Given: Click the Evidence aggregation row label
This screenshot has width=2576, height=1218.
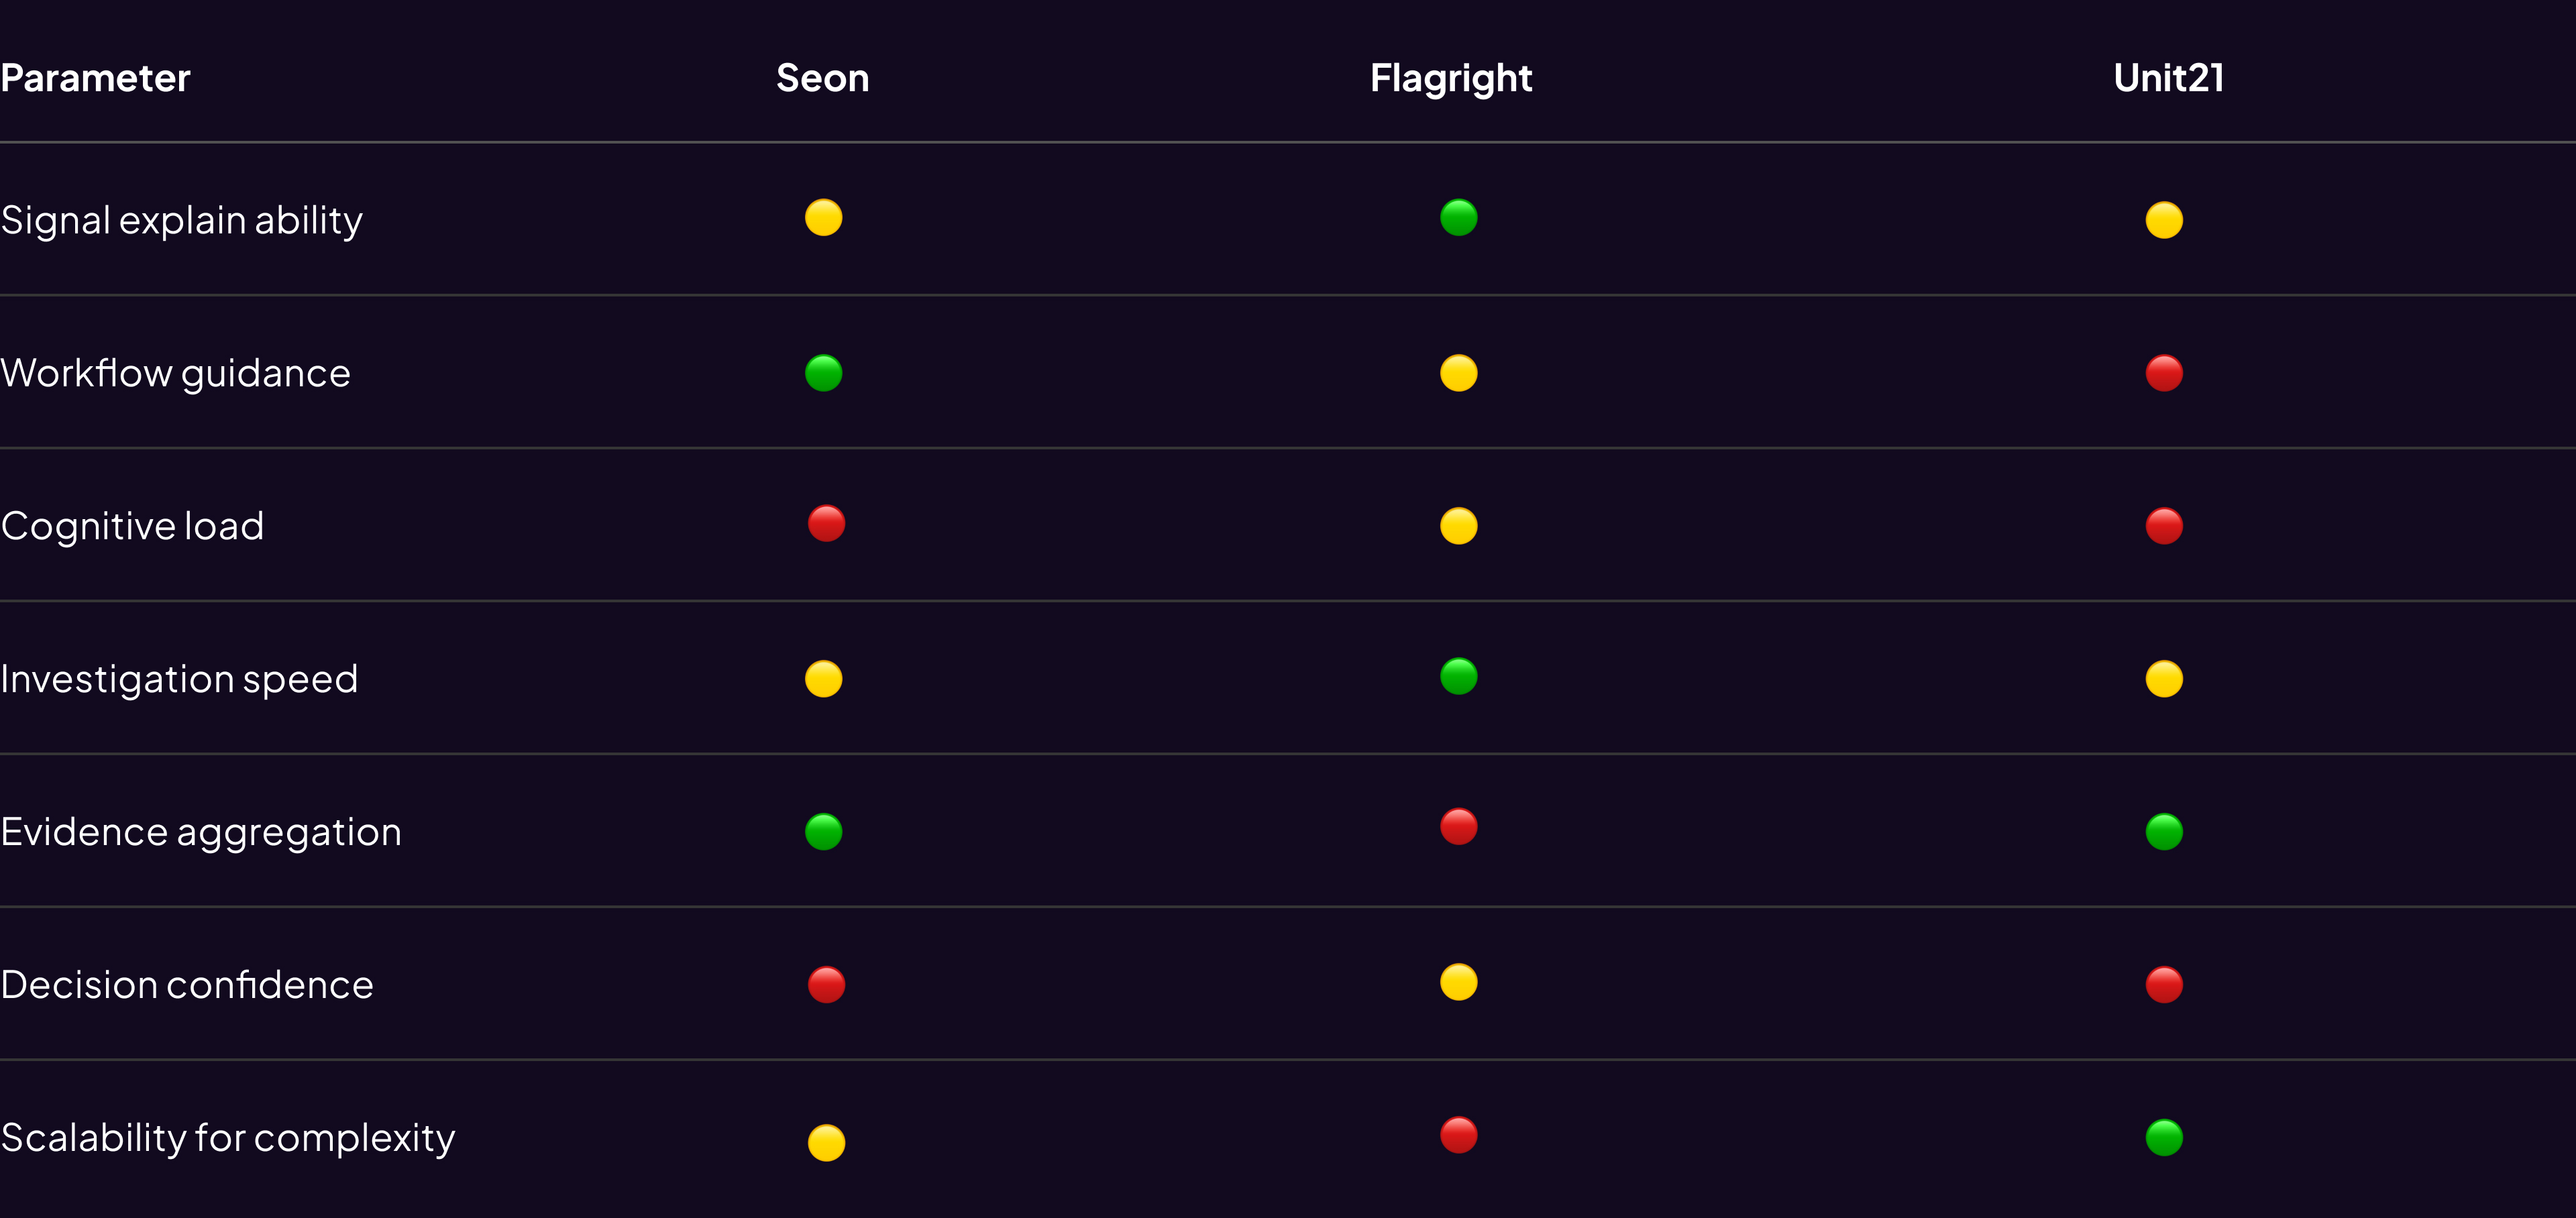Looking at the screenshot, I should pyautogui.click(x=201, y=832).
